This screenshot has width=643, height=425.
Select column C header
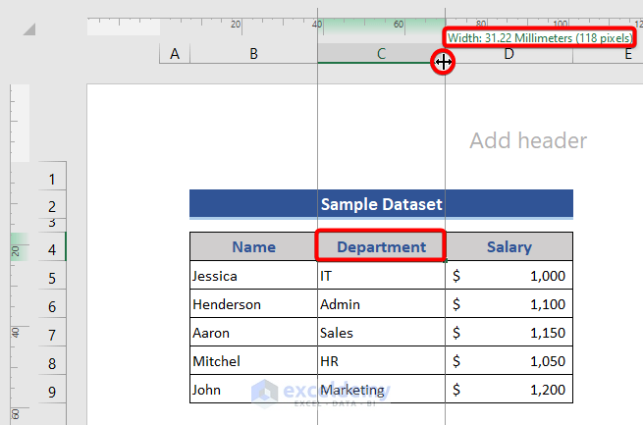point(381,54)
